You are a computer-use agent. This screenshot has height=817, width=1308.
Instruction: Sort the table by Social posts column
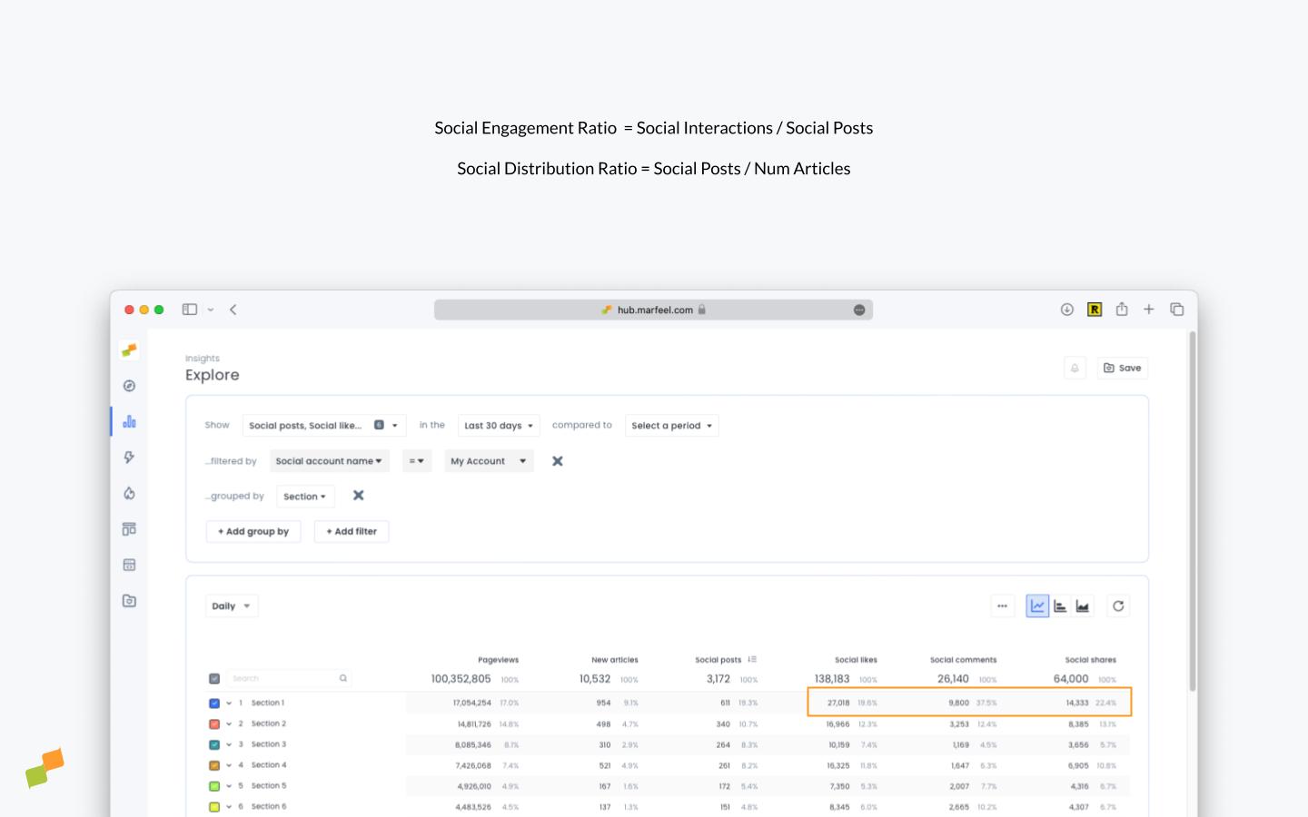pyautogui.click(x=754, y=660)
